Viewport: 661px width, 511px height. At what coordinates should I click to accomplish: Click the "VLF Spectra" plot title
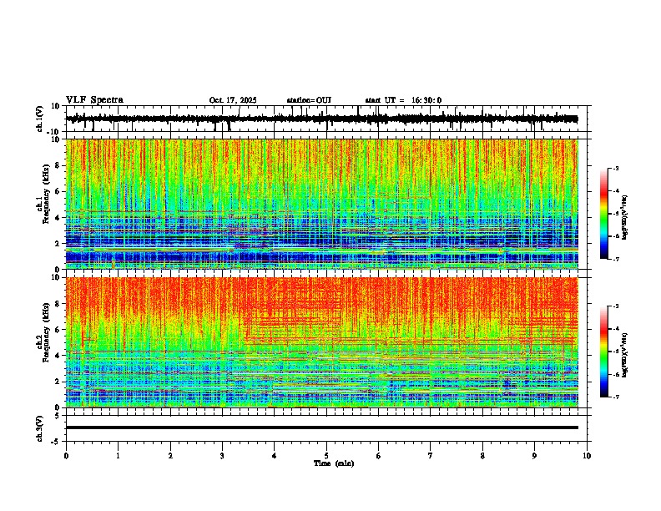coord(94,100)
